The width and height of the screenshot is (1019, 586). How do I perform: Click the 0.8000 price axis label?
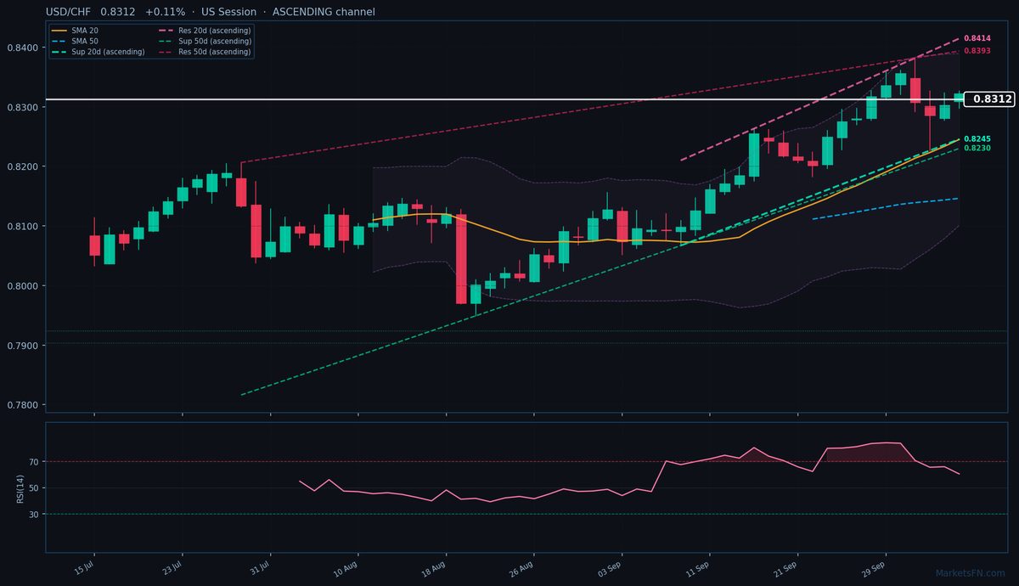(x=23, y=285)
